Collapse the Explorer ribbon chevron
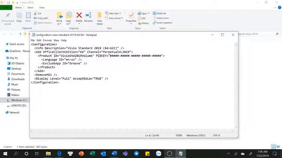282x158 pixels. click(x=275, y=7)
